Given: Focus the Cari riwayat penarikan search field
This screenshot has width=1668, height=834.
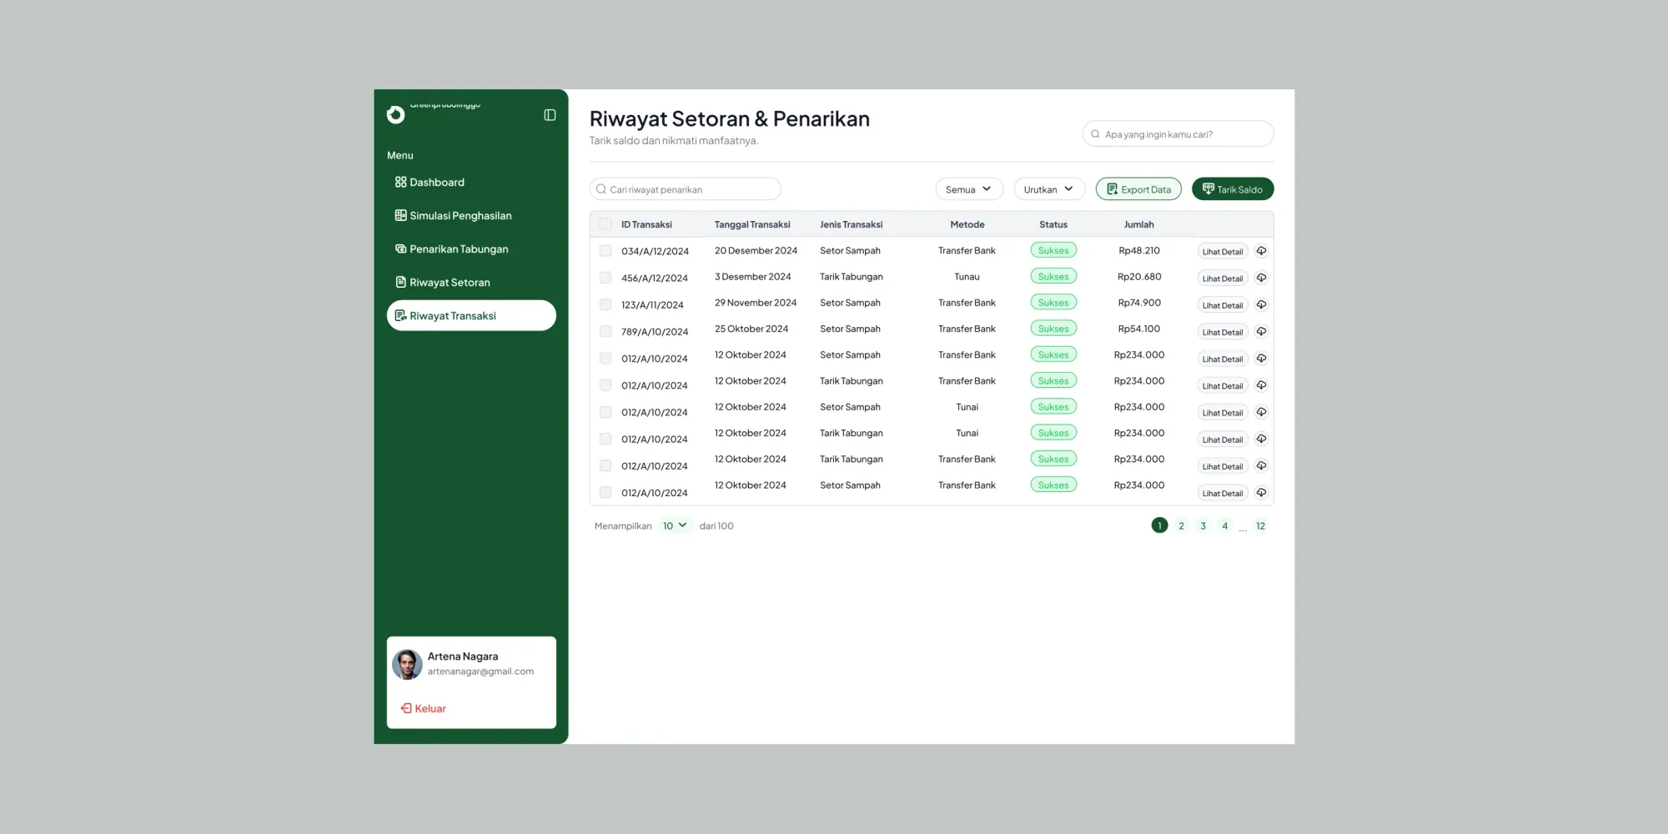Looking at the screenshot, I should click(686, 189).
